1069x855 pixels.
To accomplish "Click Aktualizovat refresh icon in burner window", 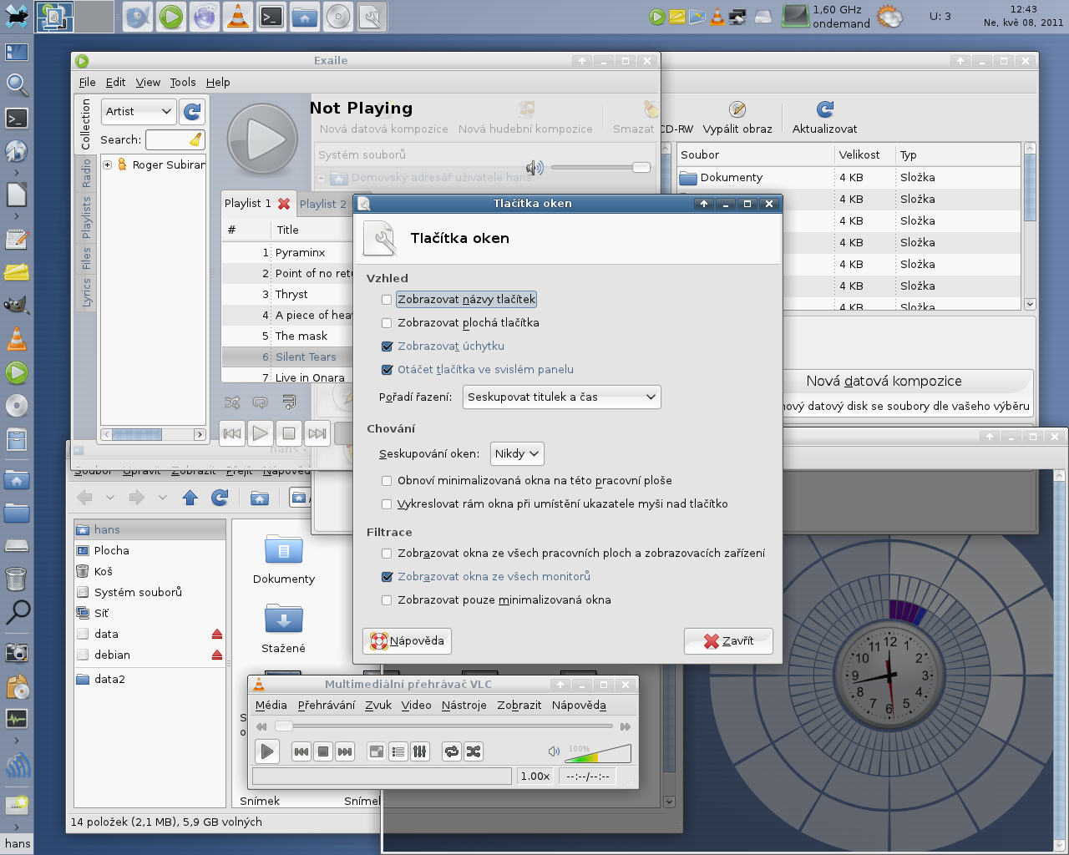I will [x=825, y=109].
